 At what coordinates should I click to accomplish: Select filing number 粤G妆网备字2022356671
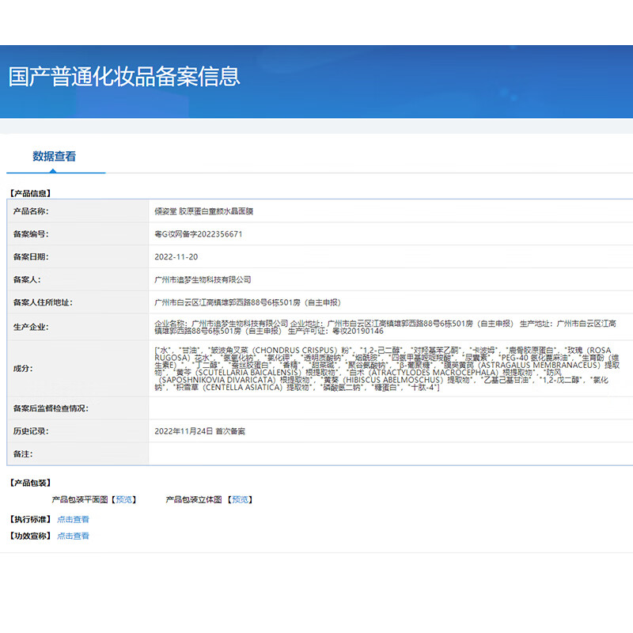[199, 234]
